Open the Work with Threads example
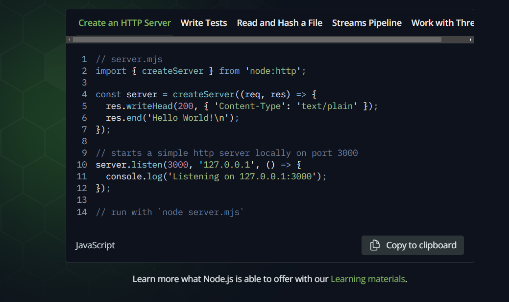The width and height of the screenshot is (509, 302). (443, 22)
